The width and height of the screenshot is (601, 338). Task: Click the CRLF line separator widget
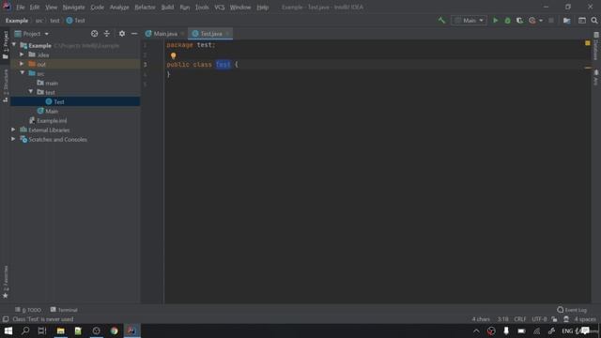(520, 319)
